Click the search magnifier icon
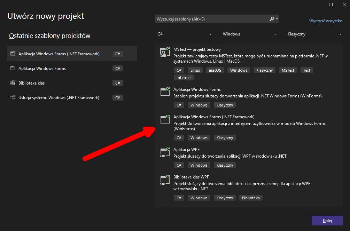 coord(272,19)
